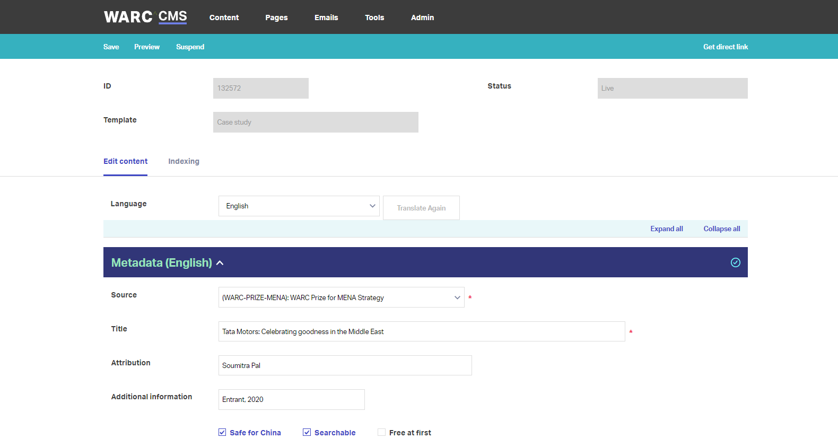Open the Language dropdown set to English
This screenshot has width=838, height=447.
coord(299,206)
